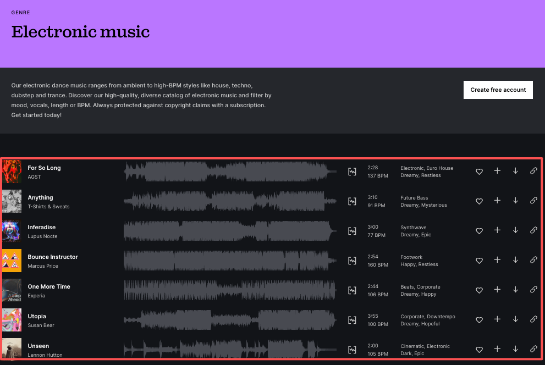Add Utopia using plus icon
Viewport: 545px width, 365px height.
point(497,319)
